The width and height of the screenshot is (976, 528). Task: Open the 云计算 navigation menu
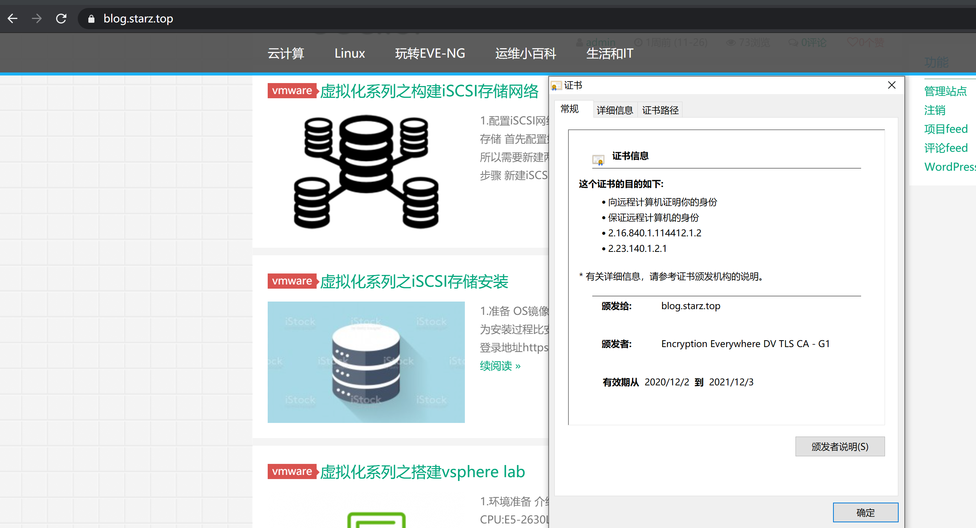(x=286, y=53)
